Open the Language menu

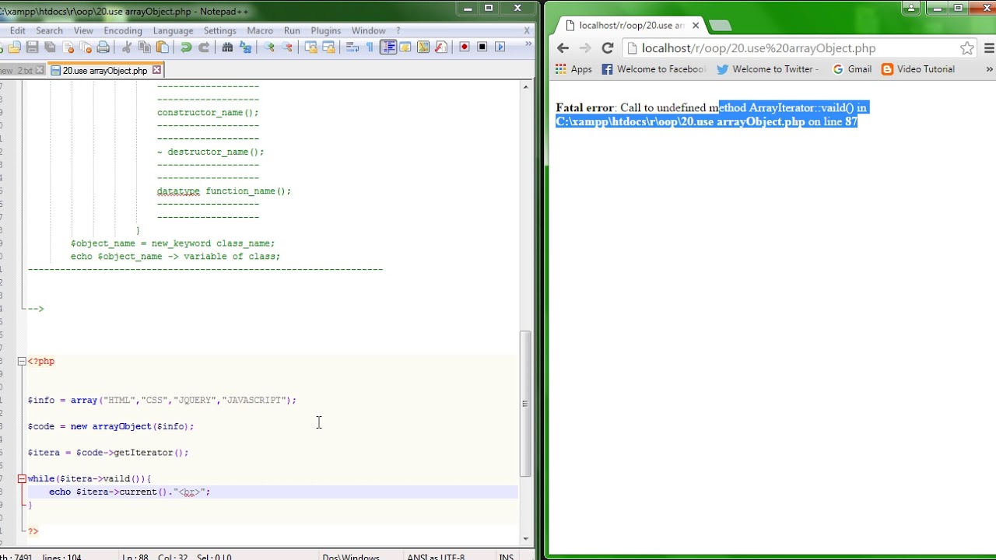[x=173, y=30]
